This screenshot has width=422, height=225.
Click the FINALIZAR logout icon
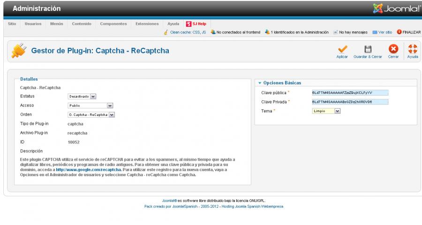coord(399,32)
